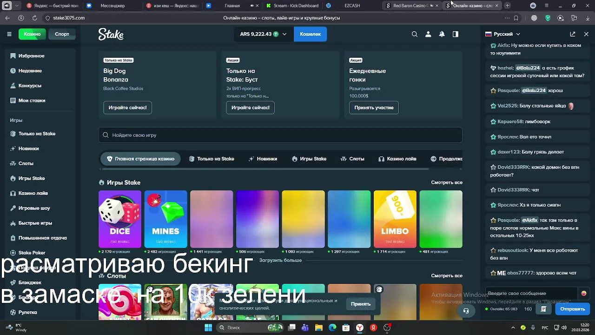Accept cookies with Принять

point(361,304)
